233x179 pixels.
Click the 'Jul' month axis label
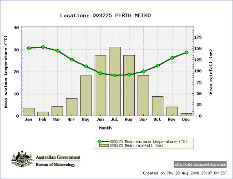(x=114, y=119)
